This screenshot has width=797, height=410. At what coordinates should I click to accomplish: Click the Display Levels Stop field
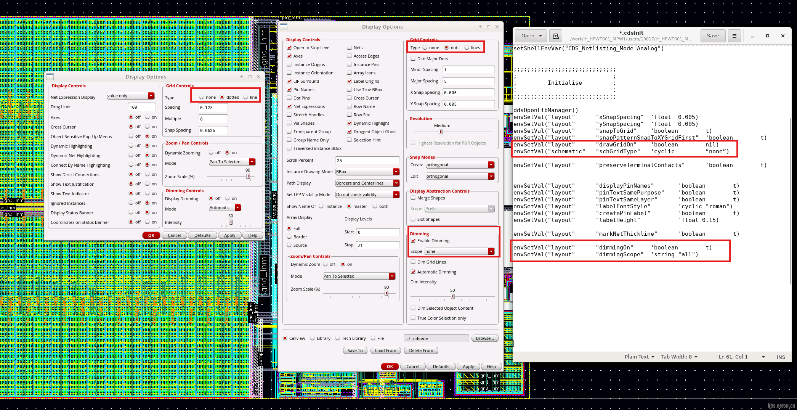point(378,245)
